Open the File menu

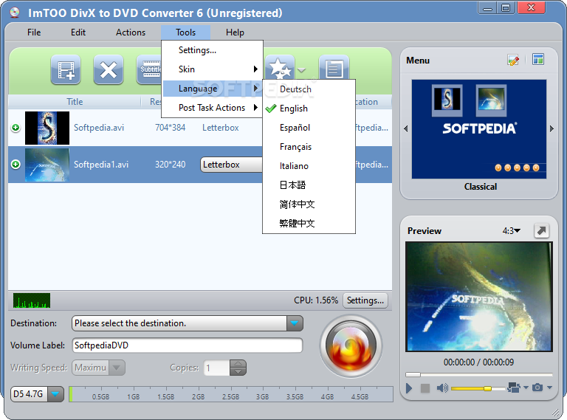pyautogui.click(x=34, y=32)
